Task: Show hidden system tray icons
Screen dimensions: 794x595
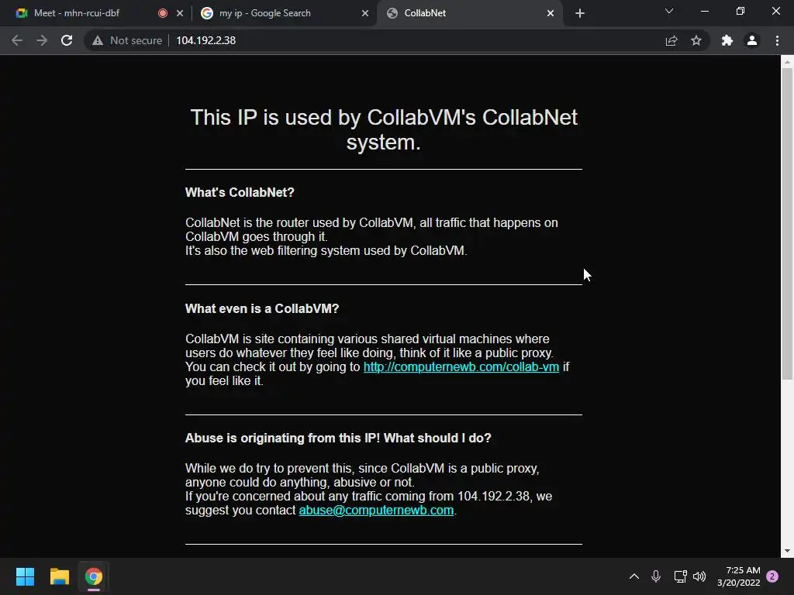Action: [634, 576]
